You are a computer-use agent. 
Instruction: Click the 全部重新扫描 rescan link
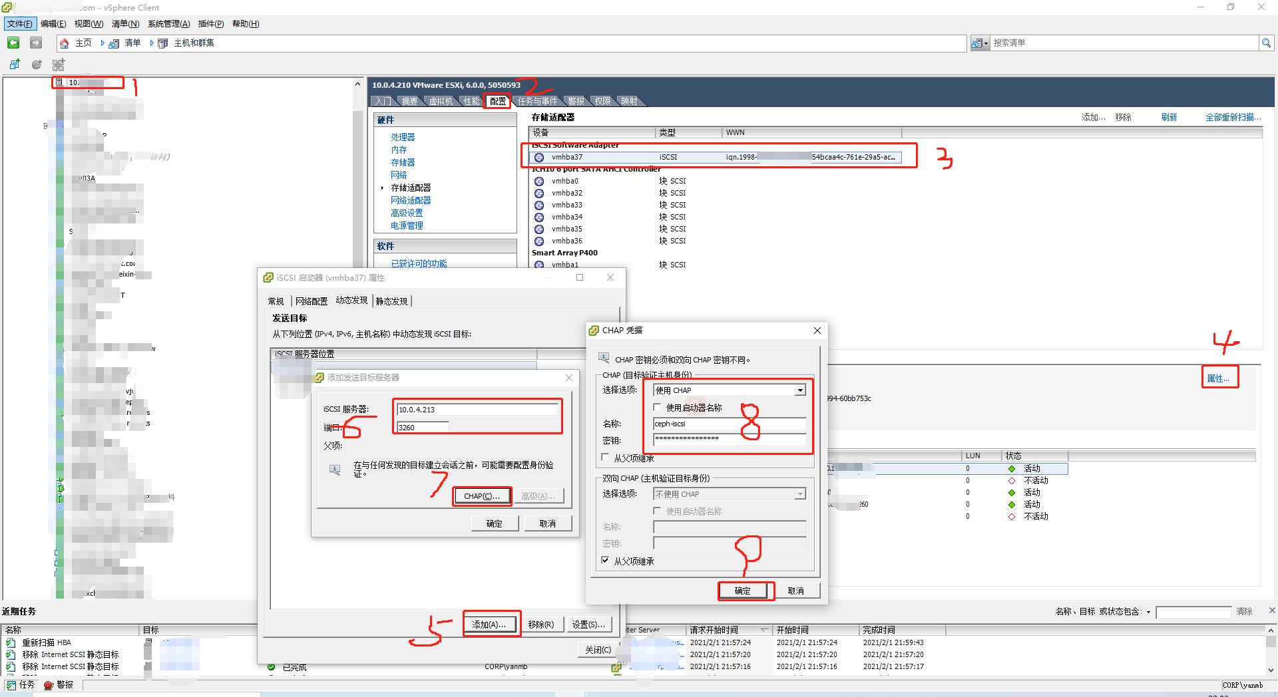point(1233,116)
